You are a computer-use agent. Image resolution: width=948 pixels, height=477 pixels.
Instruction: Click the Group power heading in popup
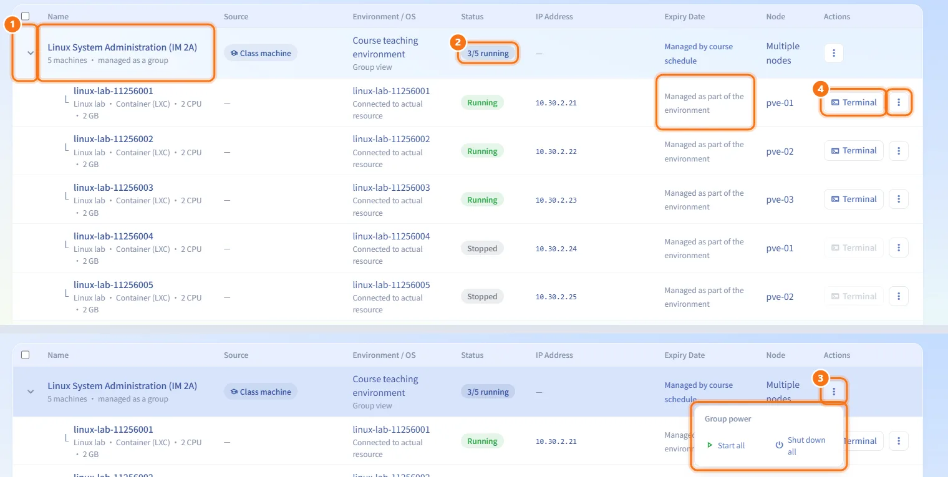[728, 418]
